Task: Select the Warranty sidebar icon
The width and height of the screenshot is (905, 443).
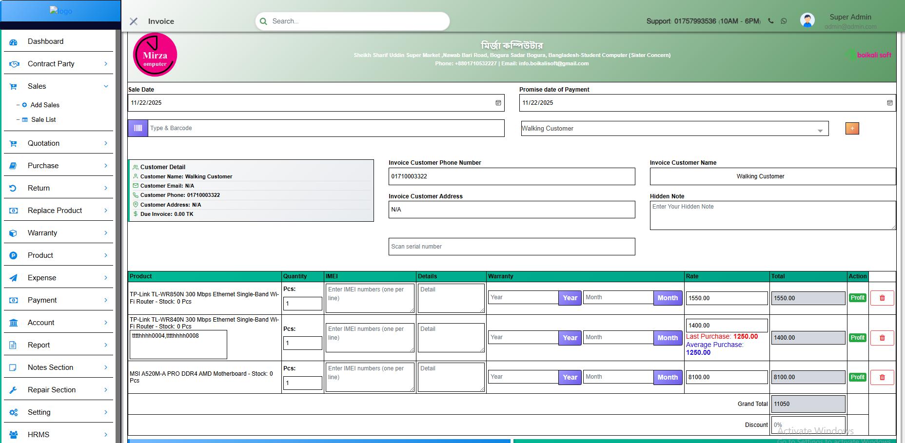Action: pos(13,233)
